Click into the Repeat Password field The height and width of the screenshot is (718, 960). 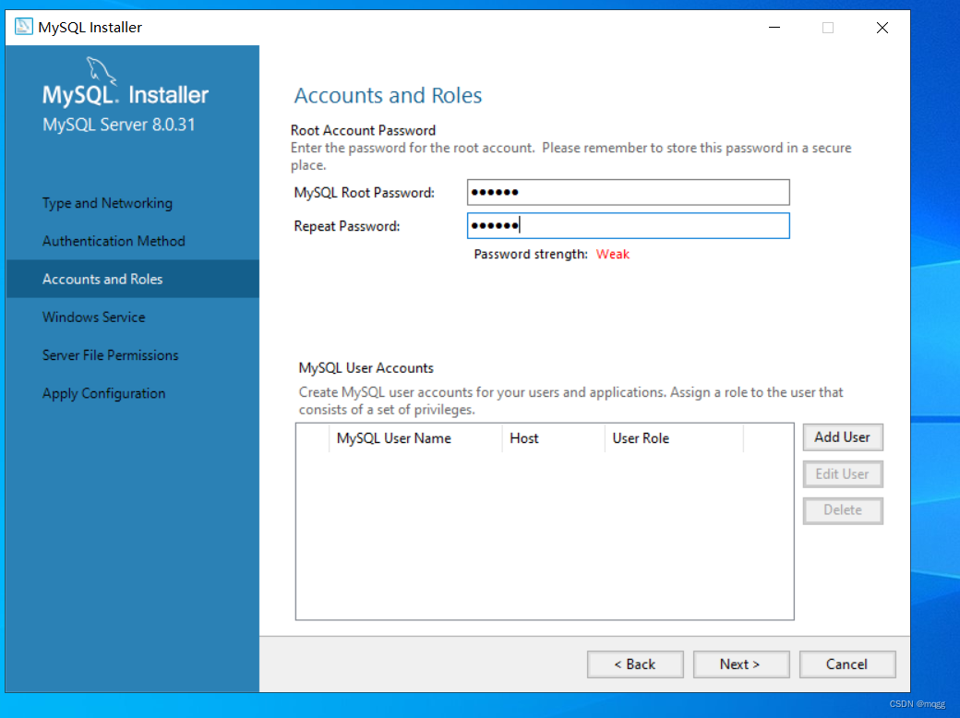click(x=629, y=226)
